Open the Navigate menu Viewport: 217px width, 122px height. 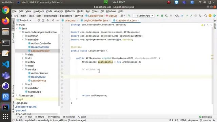point(39,11)
